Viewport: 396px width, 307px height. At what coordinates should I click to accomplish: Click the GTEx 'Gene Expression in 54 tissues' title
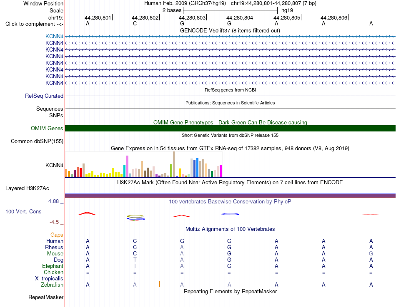click(x=230, y=148)
